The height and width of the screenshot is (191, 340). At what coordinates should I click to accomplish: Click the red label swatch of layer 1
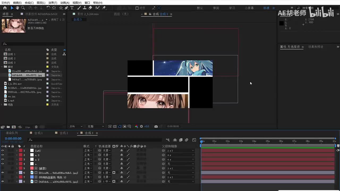pyautogui.click(x=20, y=151)
